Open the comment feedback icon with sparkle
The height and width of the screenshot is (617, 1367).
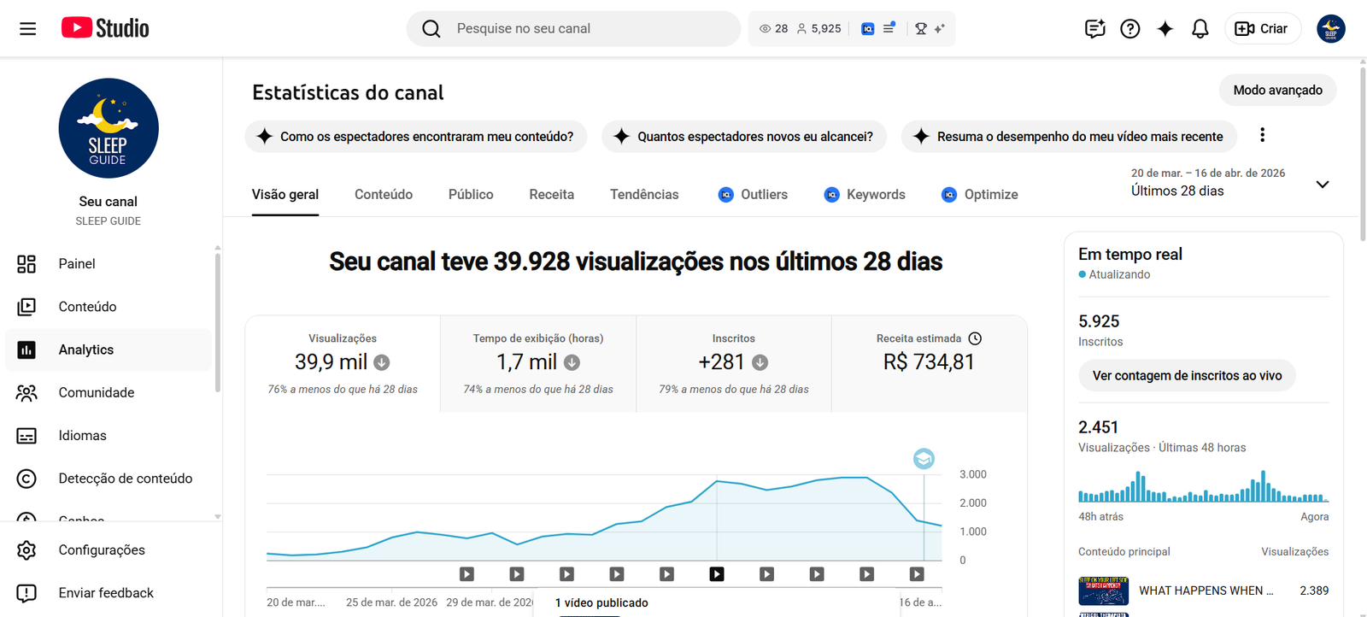tap(1094, 29)
